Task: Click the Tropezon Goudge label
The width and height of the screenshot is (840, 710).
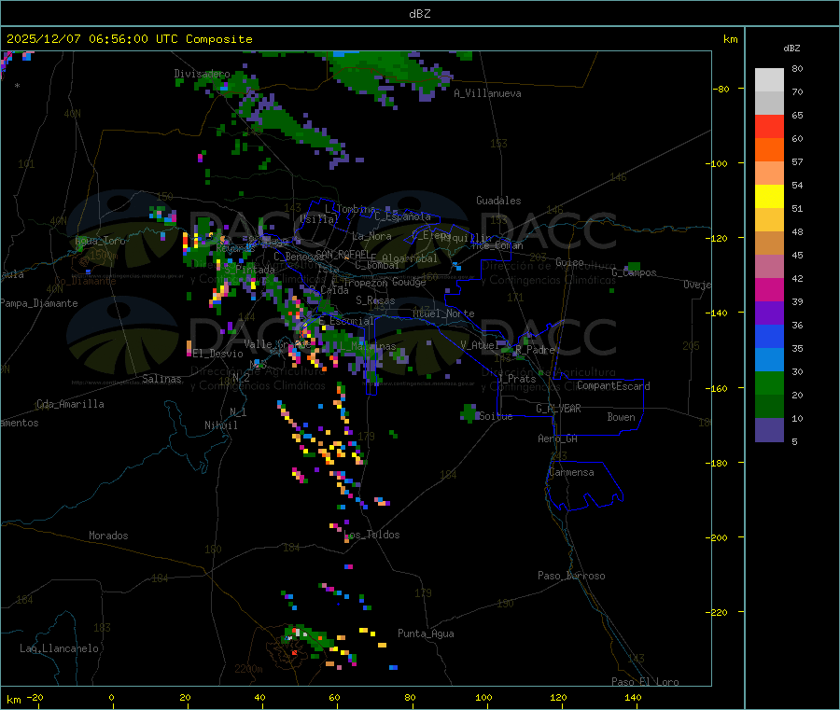Action: [x=385, y=283]
